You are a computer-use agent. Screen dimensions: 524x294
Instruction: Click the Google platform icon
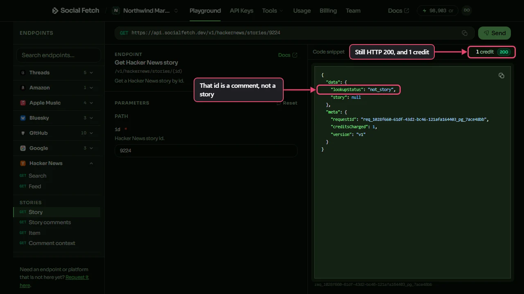coord(23,148)
